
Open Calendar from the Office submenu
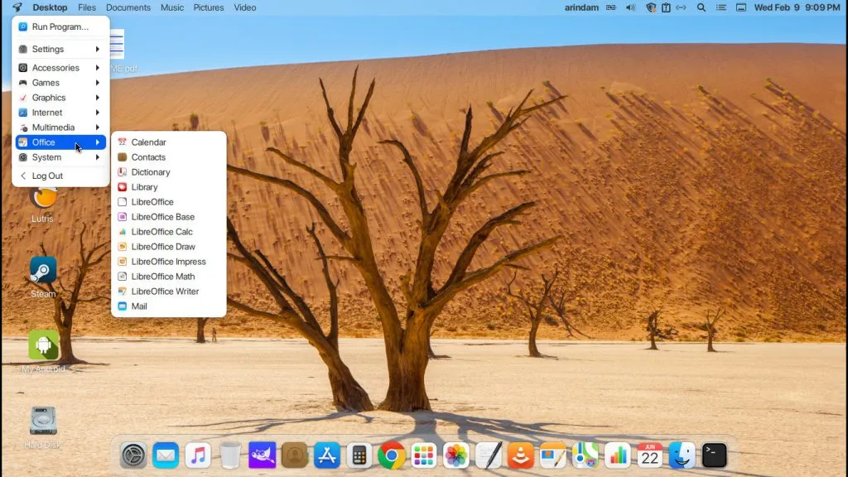tap(150, 142)
